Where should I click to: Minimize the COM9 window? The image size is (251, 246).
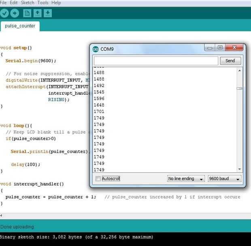(210, 47)
